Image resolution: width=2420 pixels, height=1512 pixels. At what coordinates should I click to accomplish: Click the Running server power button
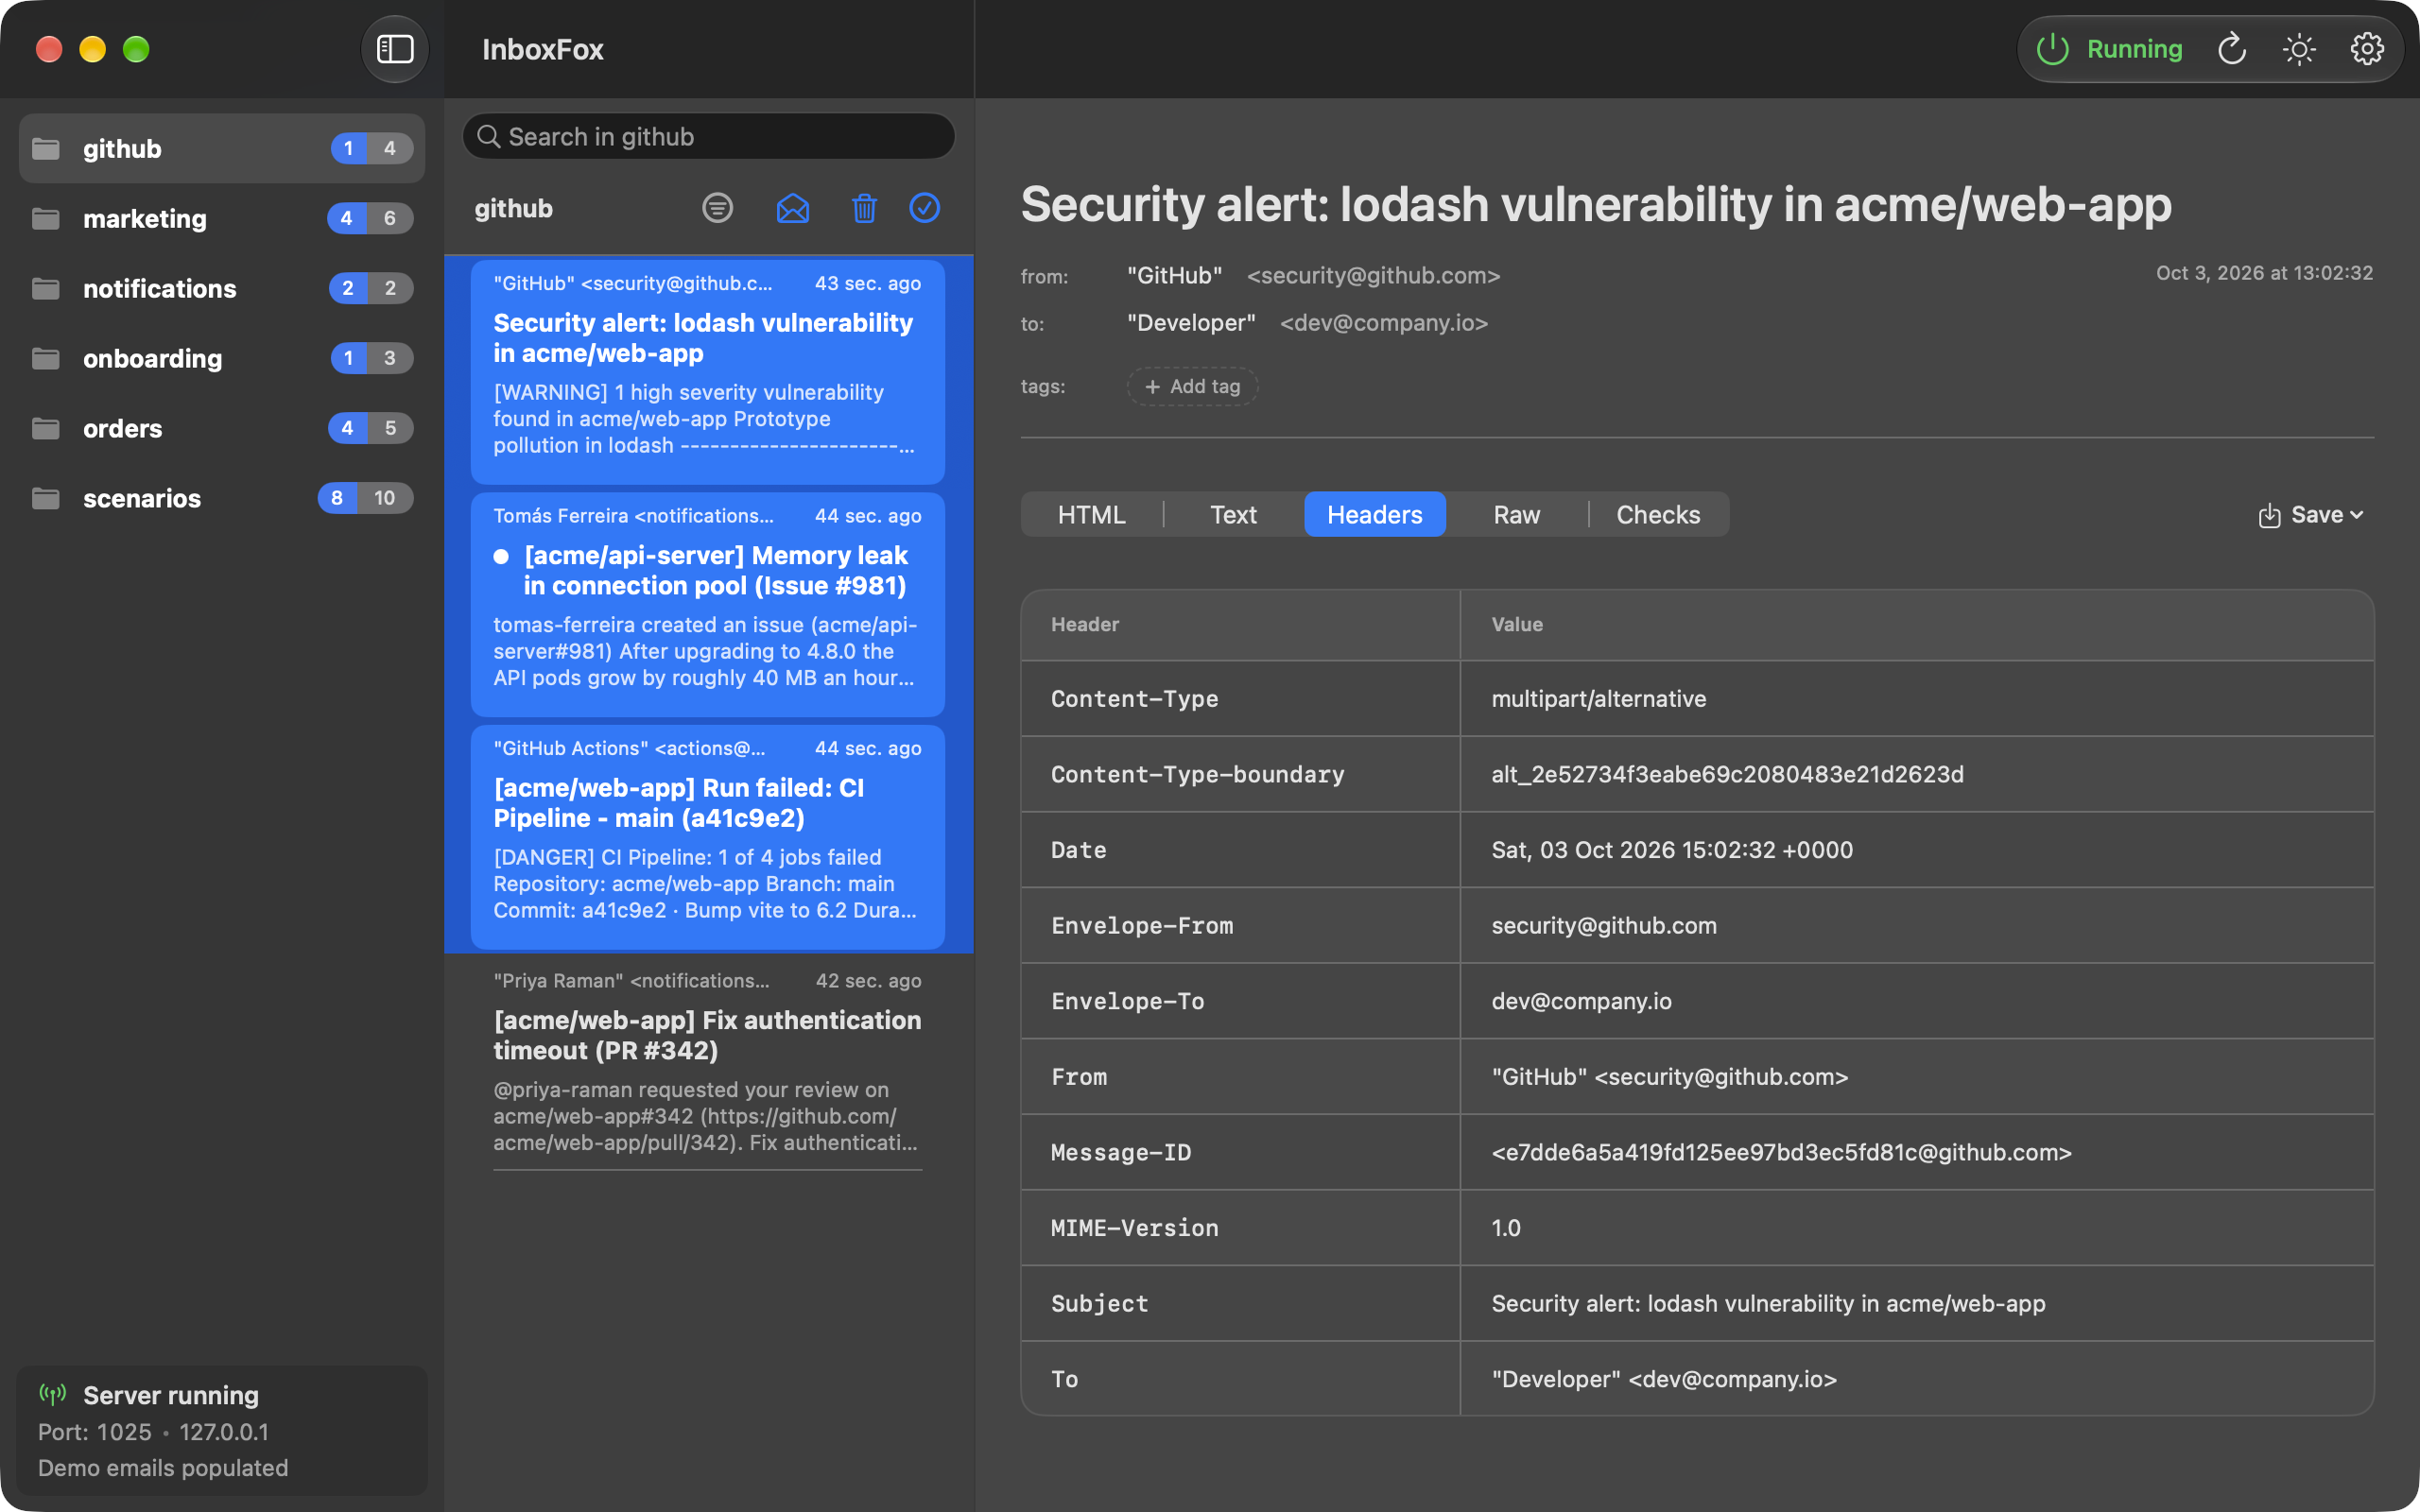click(2110, 49)
